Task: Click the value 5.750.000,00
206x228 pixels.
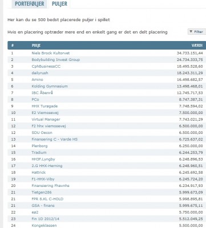Action: pos(191,212)
